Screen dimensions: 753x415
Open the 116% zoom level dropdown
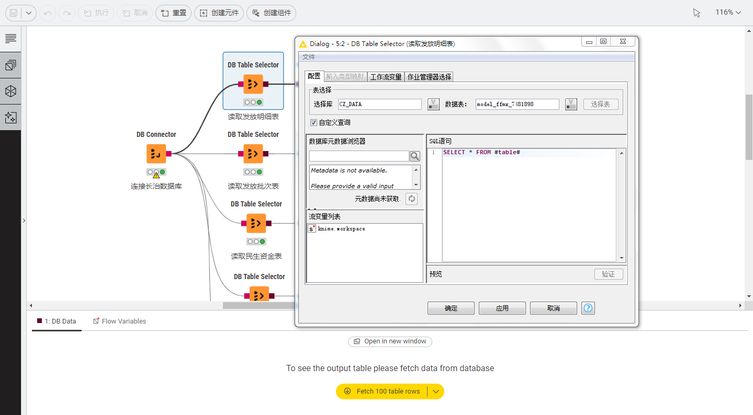click(728, 13)
